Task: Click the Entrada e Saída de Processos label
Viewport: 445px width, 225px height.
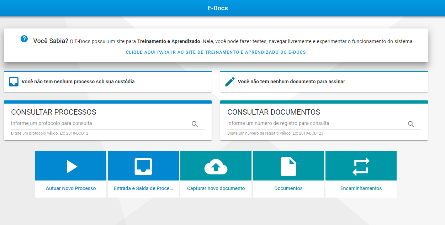Action: tap(143, 189)
